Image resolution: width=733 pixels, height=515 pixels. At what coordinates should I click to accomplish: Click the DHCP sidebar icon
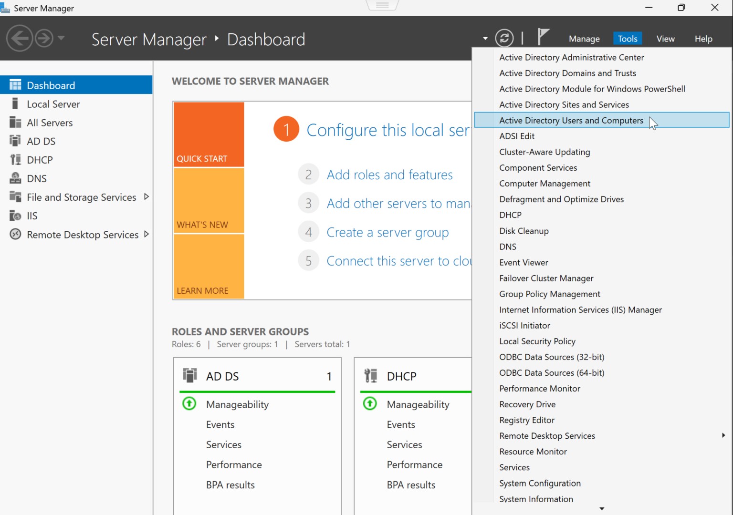pyautogui.click(x=15, y=160)
